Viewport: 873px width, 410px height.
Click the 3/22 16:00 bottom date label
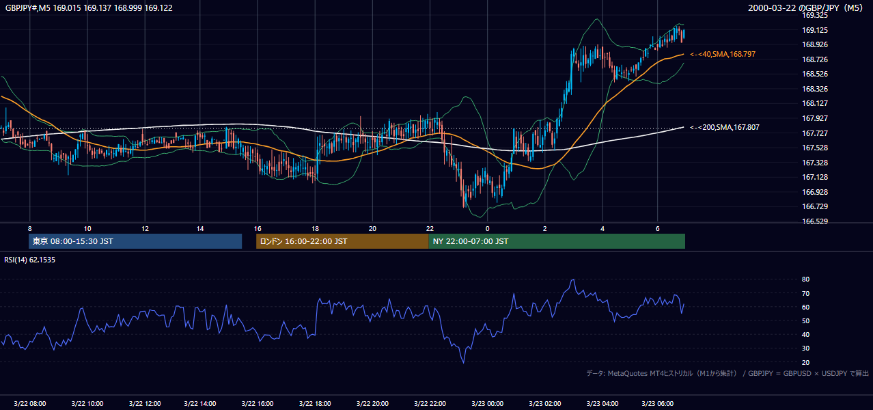tap(259, 404)
